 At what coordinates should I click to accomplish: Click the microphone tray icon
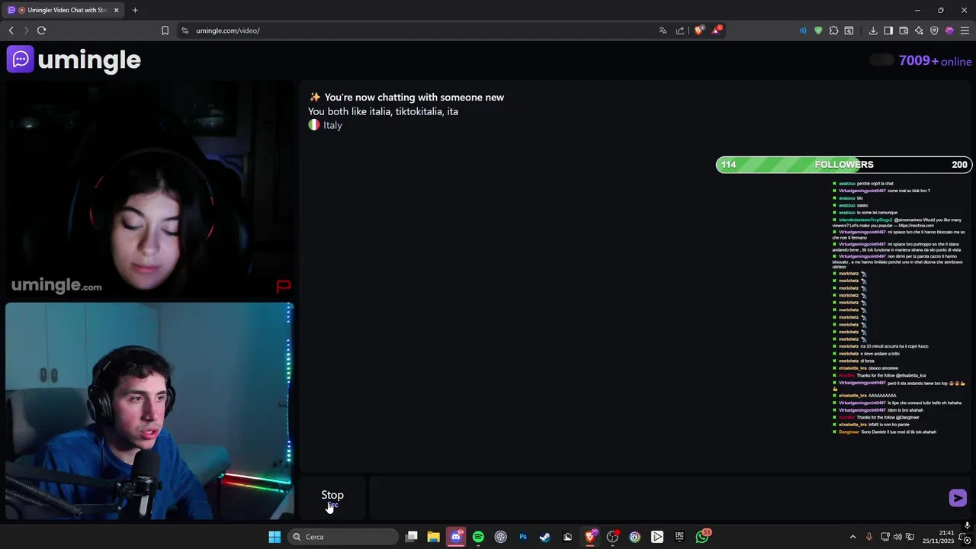pos(868,537)
